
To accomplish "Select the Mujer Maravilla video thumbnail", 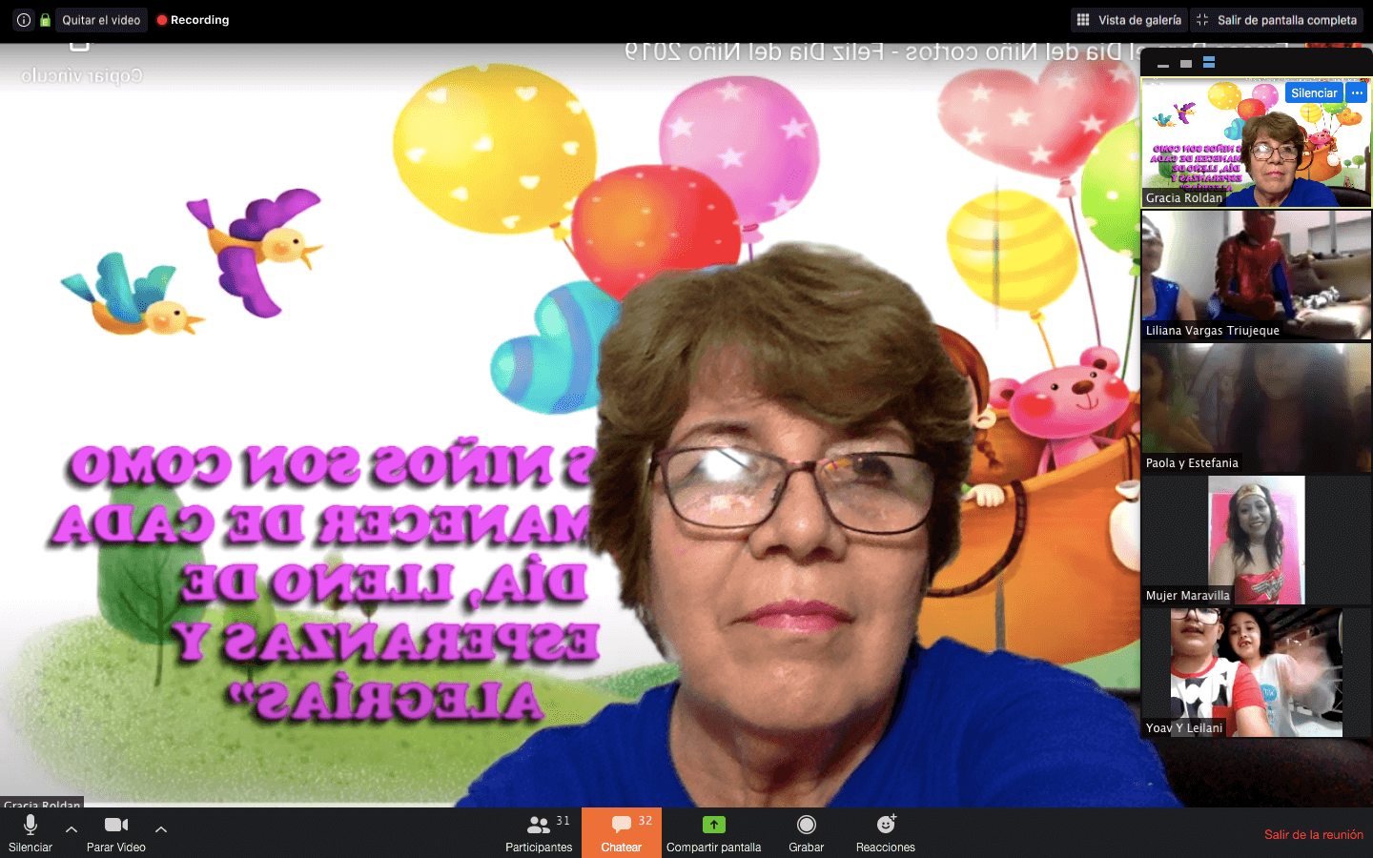I will point(1257,540).
